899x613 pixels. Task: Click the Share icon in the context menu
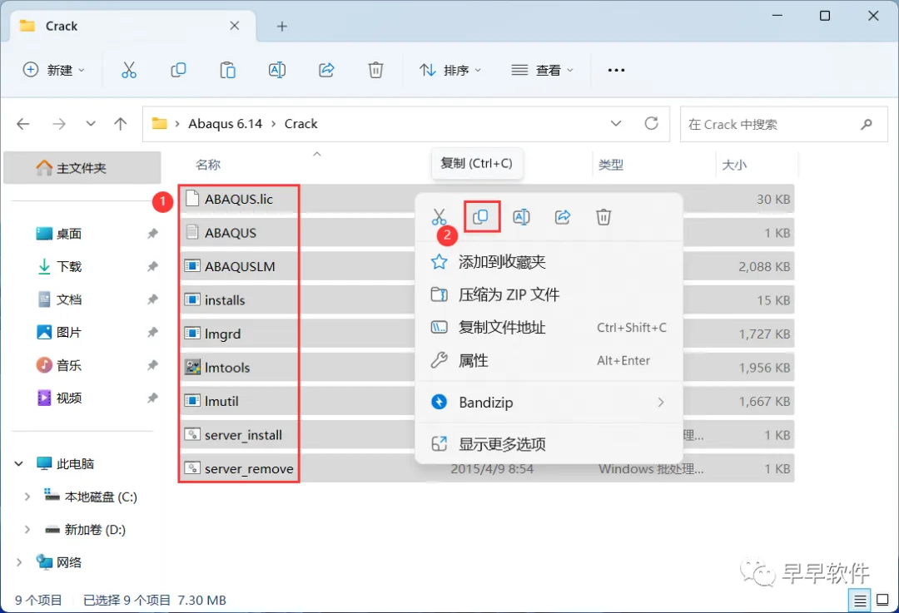click(x=563, y=217)
